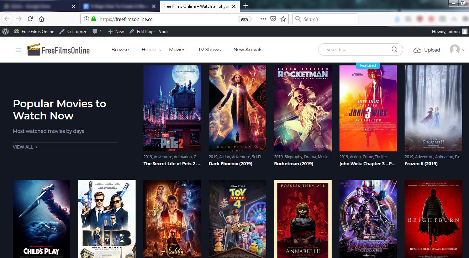Open the Men in Black International poster
This screenshot has height=258, width=469.
click(107, 219)
